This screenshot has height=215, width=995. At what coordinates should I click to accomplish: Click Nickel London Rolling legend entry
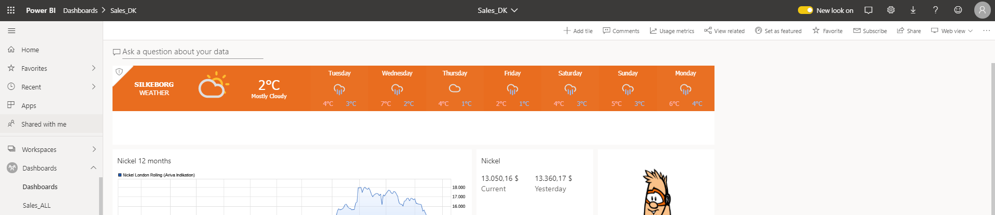pyautogui.click(x=157, y=175)
